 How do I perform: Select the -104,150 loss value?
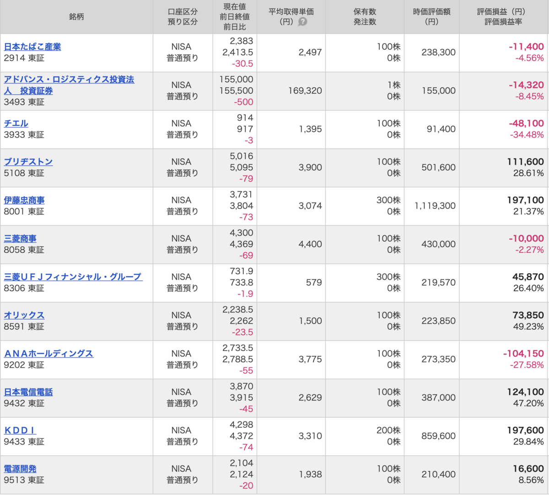tap(523, 354)
